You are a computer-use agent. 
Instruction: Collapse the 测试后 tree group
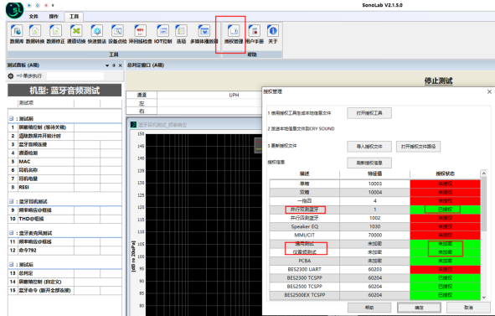12,264
